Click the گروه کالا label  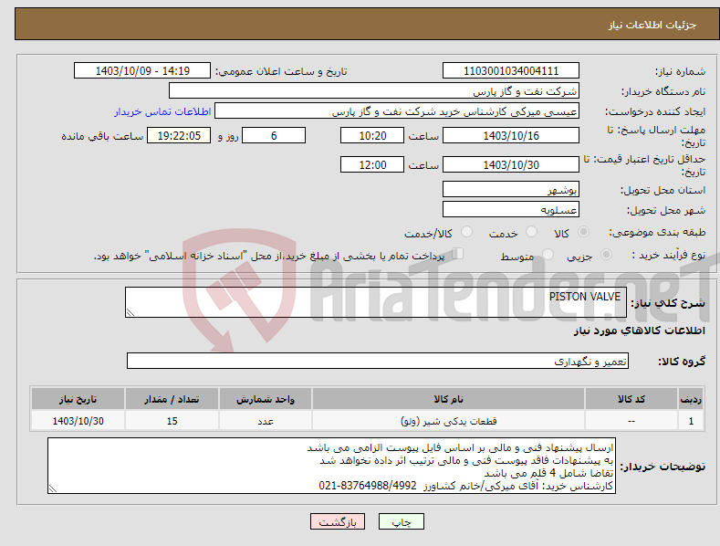click(x=682, y=362)
